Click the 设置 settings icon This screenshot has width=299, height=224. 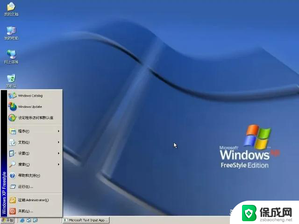pyautogui.click(x=13, y=153)
